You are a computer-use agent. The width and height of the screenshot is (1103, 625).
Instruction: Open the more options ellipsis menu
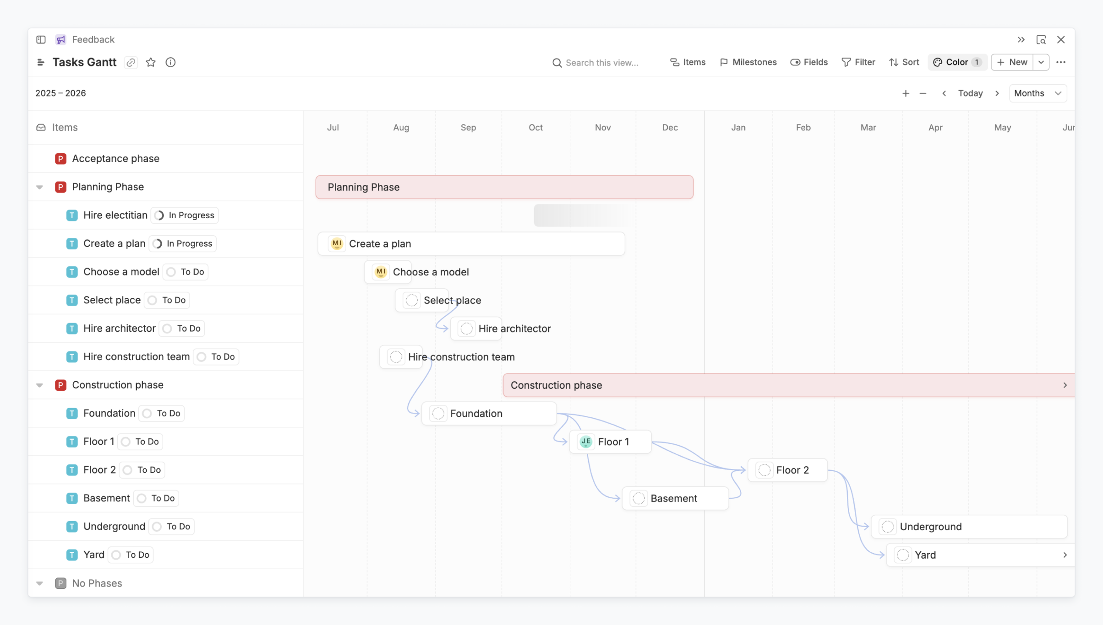[1061, 62]
